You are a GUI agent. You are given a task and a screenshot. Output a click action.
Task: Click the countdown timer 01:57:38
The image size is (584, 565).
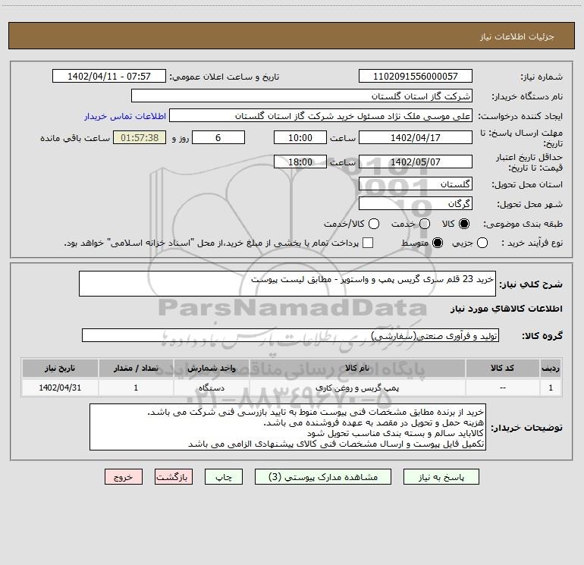coord(140,137)
